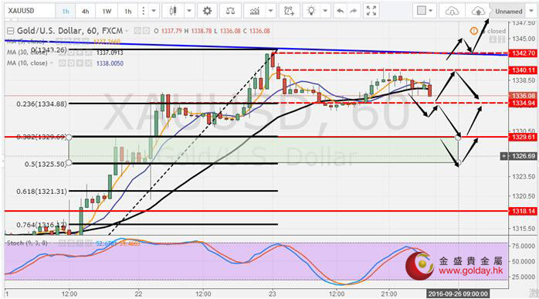Switch to the 4h timeframe
The width and height of the screenshot is (539, 299).
pos(85,12)
